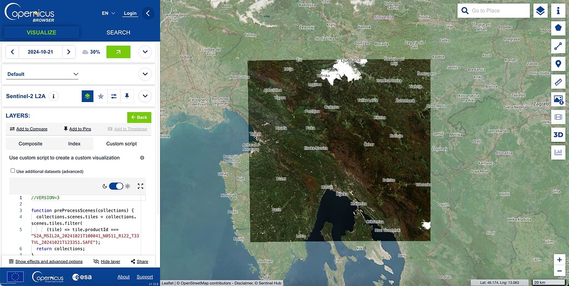Click the Go to Place search field
This screenshot has width=569, height=286.
click(x=499, y=11)
